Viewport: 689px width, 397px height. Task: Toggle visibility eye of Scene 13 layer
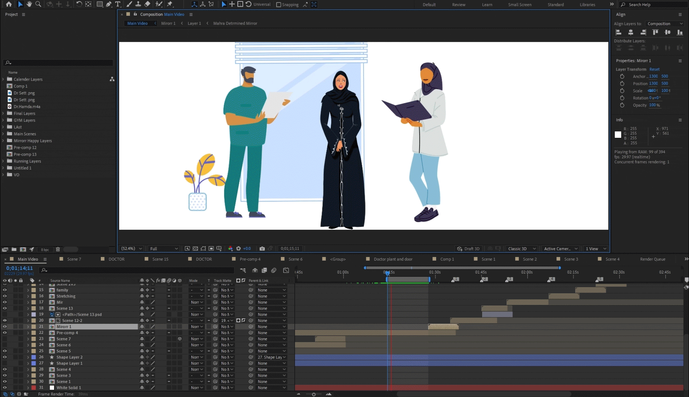5,308
